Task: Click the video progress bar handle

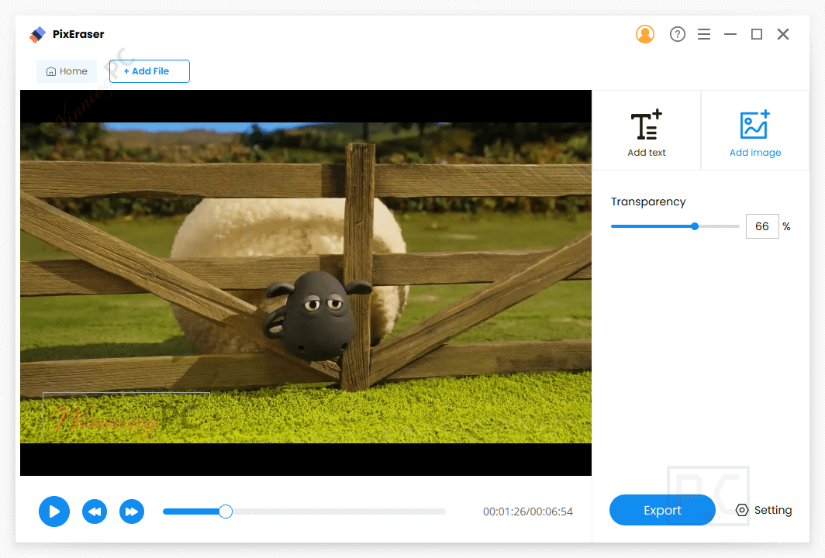Action: coord(225,511)
